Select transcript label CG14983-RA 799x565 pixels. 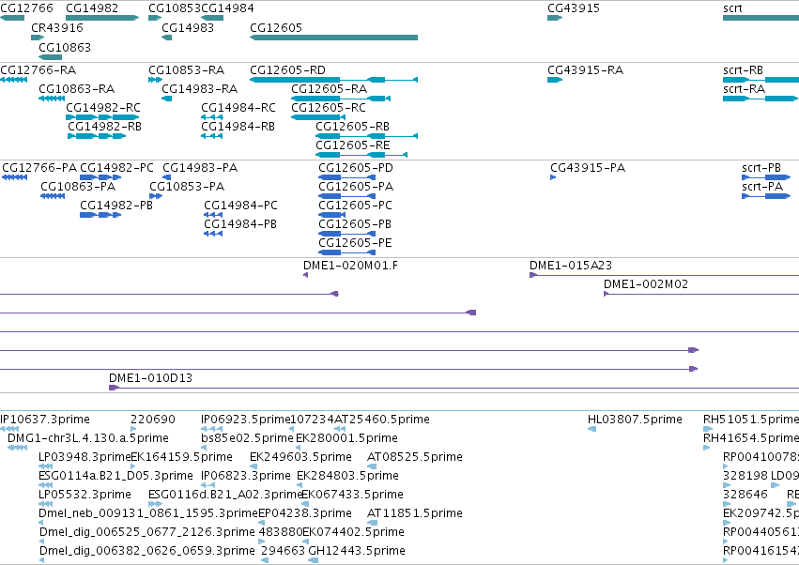pyautogui.click(x=200, y=89)
